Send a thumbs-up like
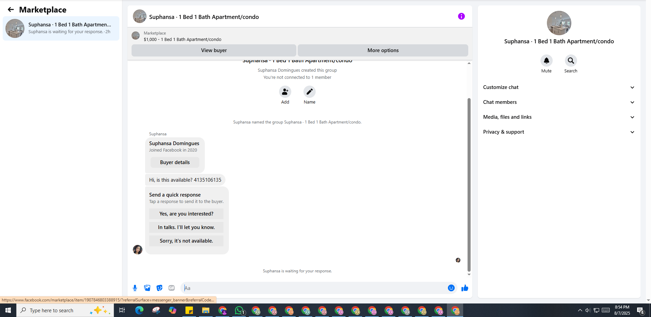 (465, 288)
